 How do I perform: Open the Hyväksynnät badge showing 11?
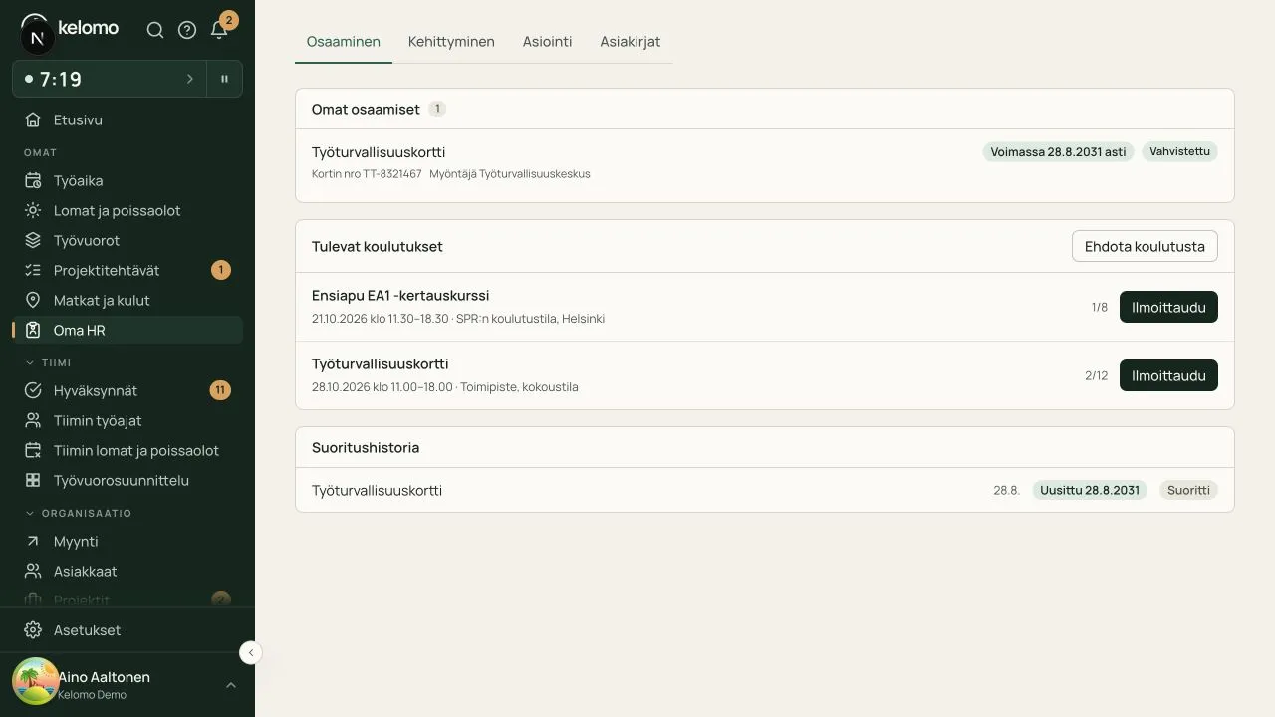click(220, 390)
